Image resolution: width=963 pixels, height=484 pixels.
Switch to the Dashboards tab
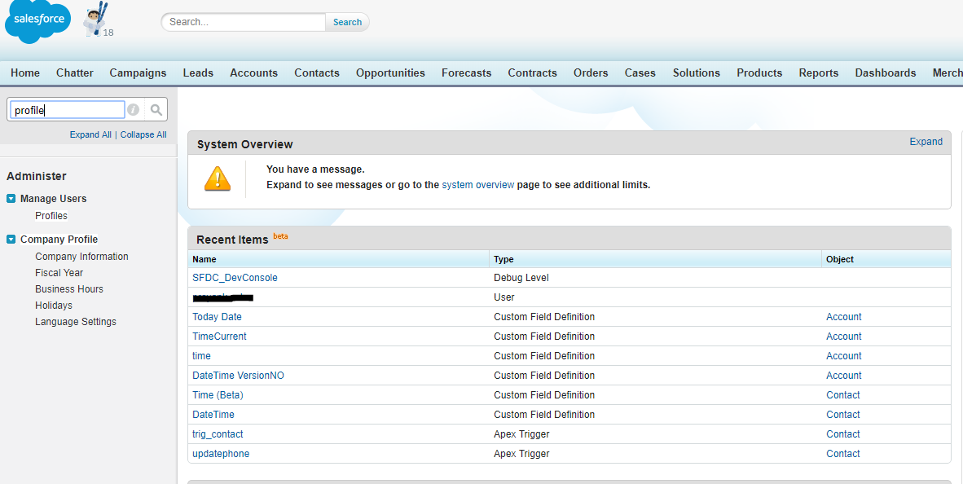point(885,73)
